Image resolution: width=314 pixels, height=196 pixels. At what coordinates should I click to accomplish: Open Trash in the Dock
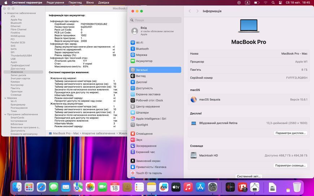coord(297,187)
